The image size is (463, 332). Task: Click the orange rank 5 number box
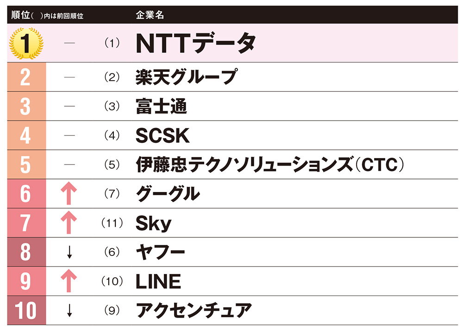point(26,165)
